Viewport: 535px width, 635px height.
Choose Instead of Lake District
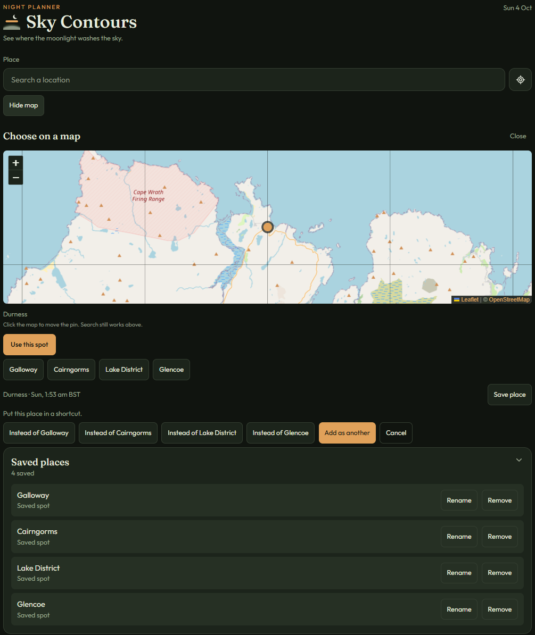(x=202, y=433)
